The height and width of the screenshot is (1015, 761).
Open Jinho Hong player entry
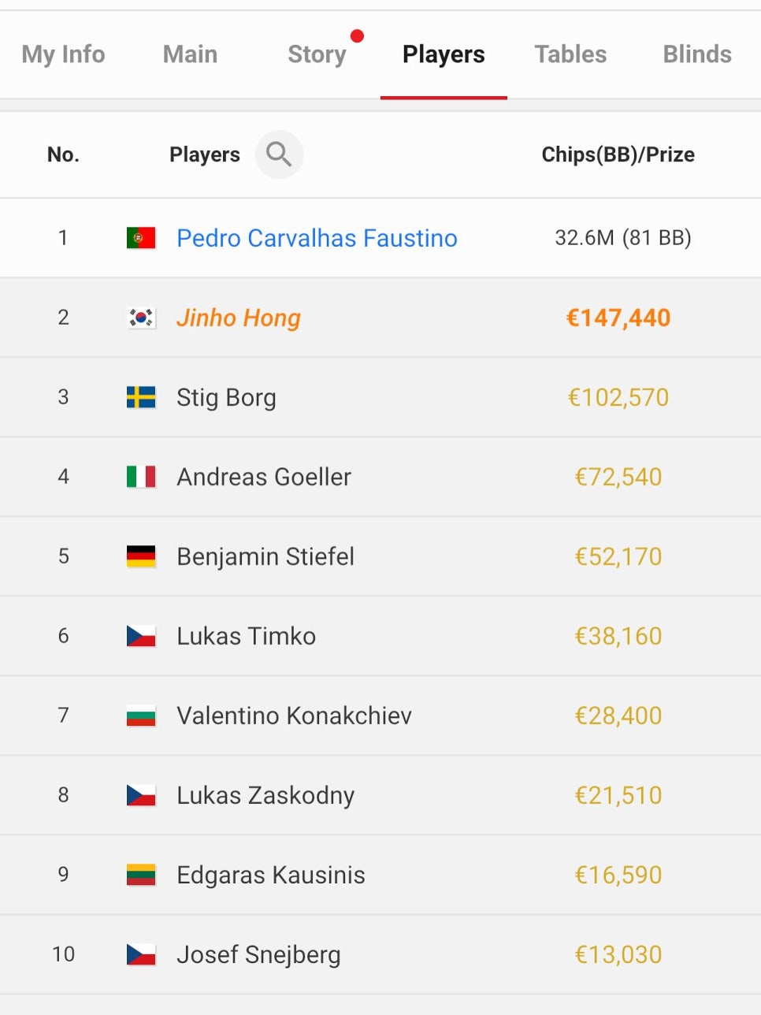point(239,318)
